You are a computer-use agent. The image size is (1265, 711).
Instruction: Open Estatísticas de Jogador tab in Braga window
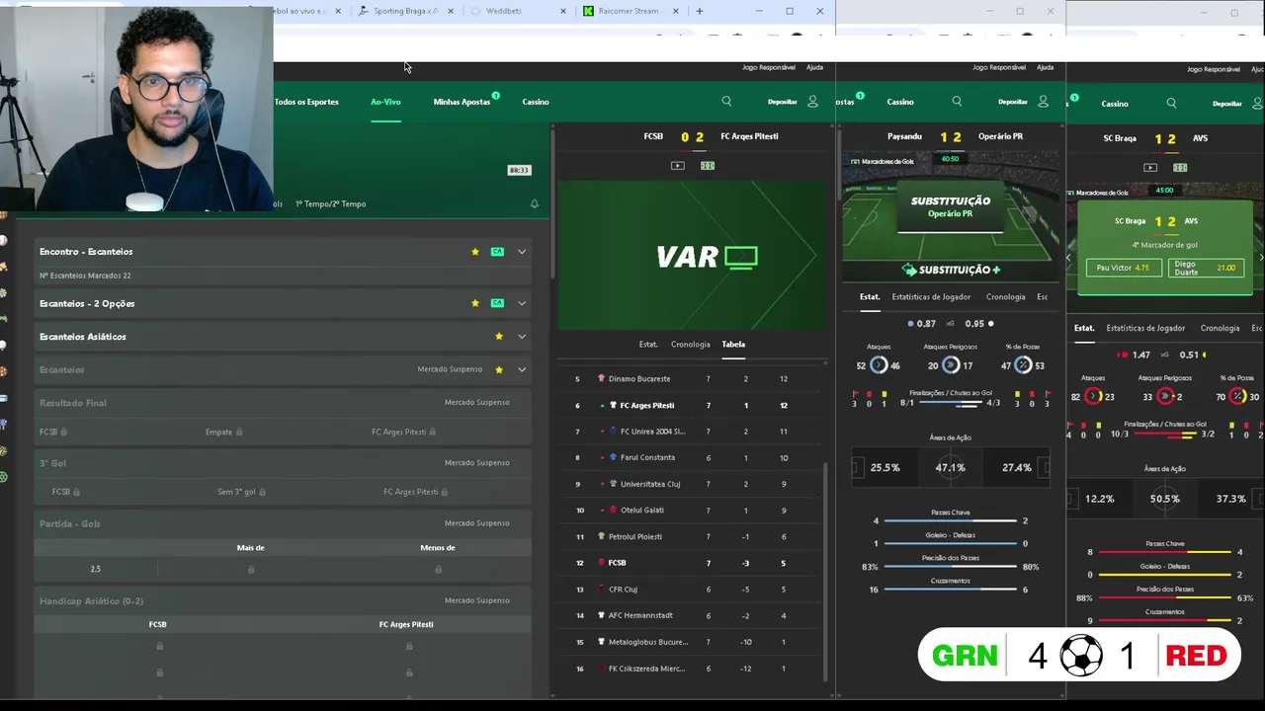(1145, 328)
